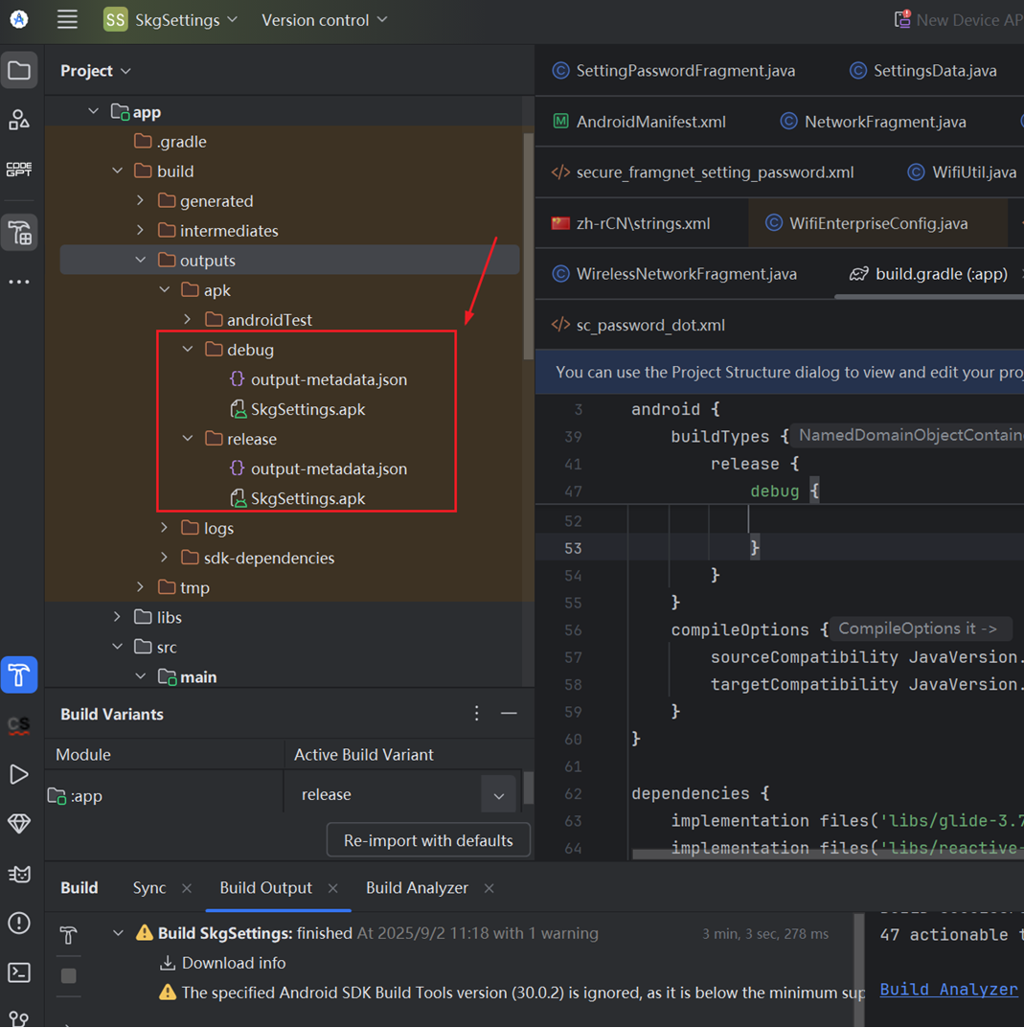
Task: Collapse the Build SkgSettings result node
Action: pyautogui.click(x=118, y=933)
